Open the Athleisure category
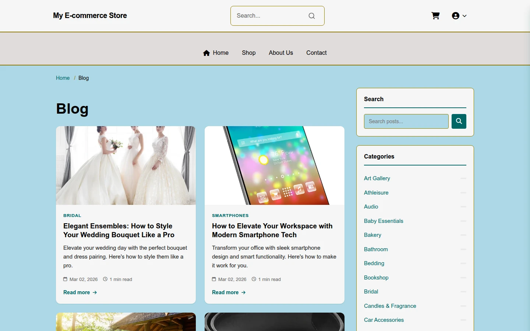Image resolution: width=530 pixels, height=331 pixels. click(x=376, y=193)
